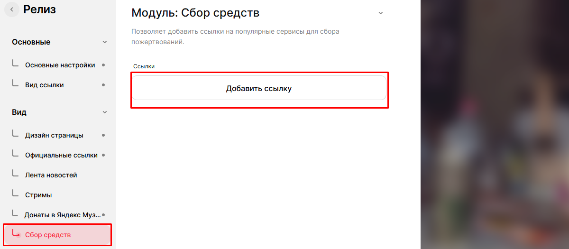The height and width of the screenshot is (249, 569).
Task: Go to Дизайн страницы settings
Action: point(54,135)
